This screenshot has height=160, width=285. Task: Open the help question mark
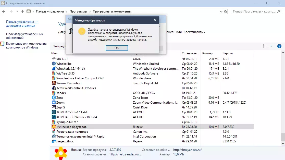(x=279, y=46)
